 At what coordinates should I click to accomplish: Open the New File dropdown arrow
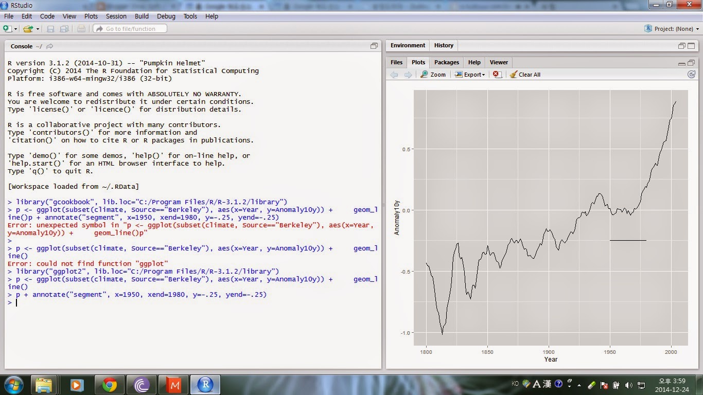(x=16, y=29)
